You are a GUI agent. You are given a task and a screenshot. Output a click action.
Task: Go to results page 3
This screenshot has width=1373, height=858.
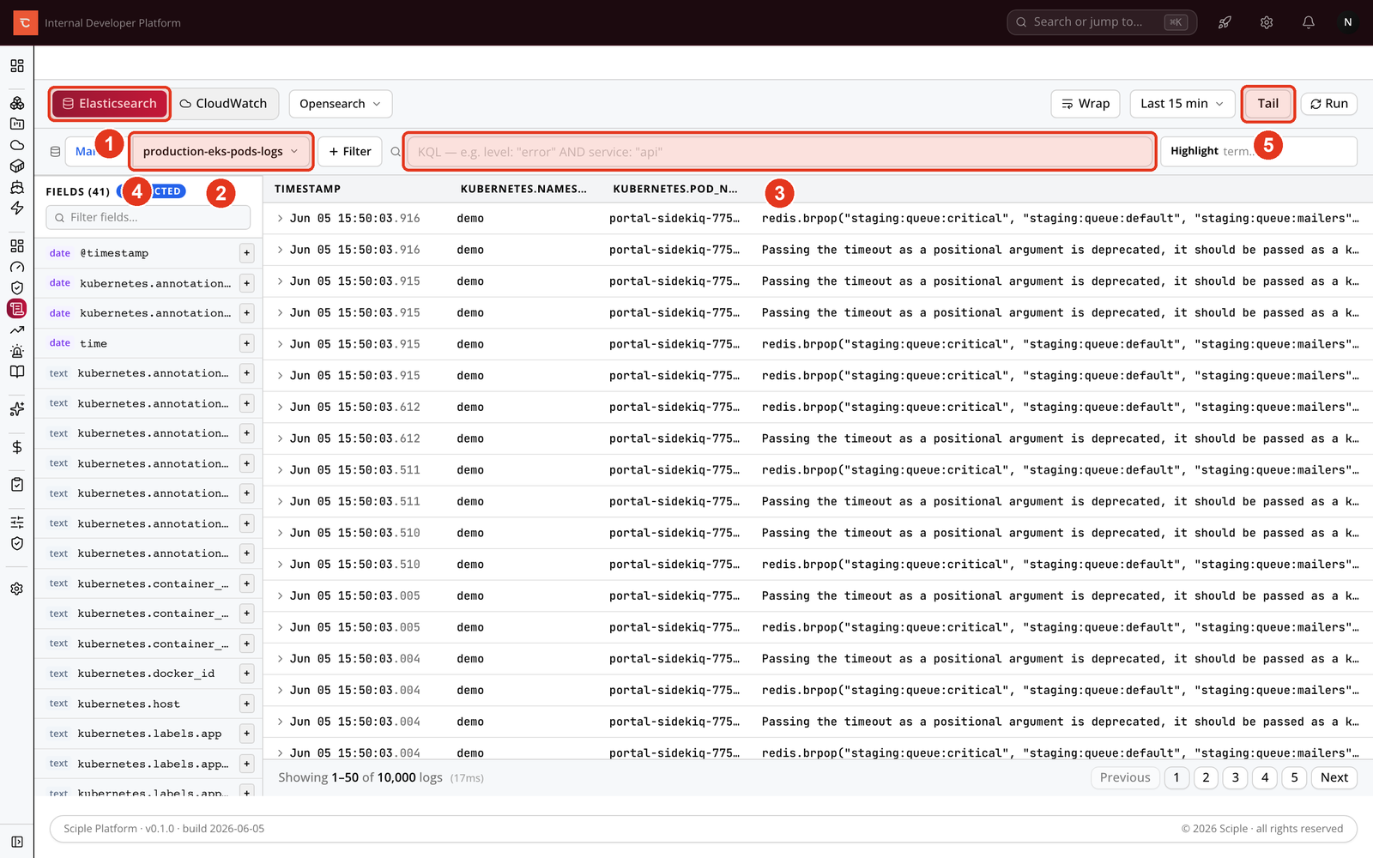click(1235, 777)
